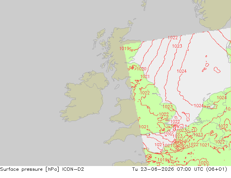The height and width of the screenshot is (178, 231).
Task: Click the 1024 label in the central North Sea
Action: coord(182,71)
